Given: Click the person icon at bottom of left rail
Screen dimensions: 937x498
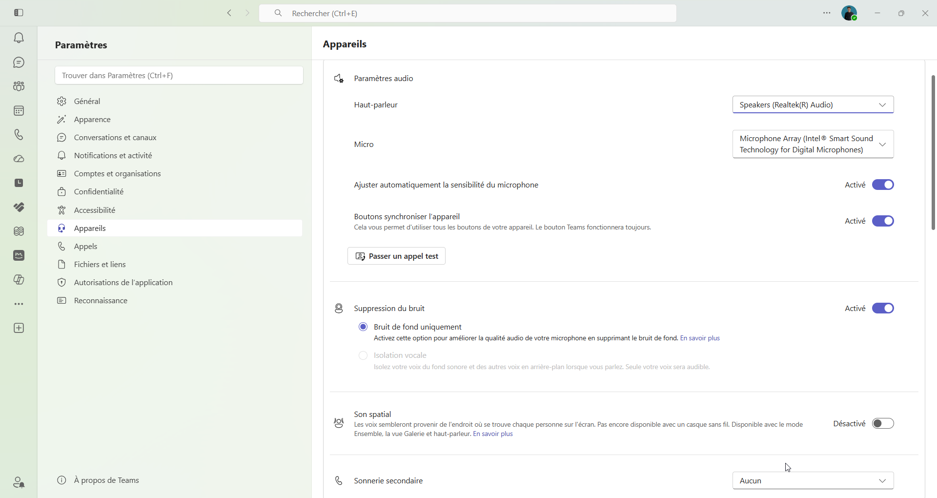Looking at the screenshot, I should [x=19, y=482].
